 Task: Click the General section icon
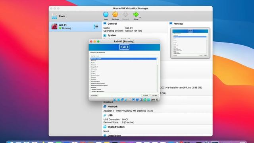pyautogui.click(x=105, y=24)
